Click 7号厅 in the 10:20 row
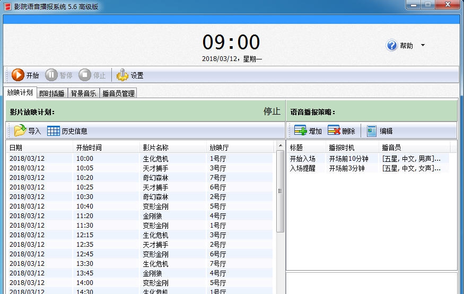The width and height of the screenshot is (464, 294). click(x=218, y=178)
